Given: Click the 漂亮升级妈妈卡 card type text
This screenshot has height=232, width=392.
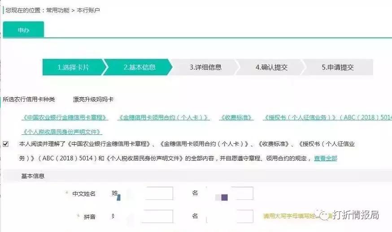Looking at the screenshot, I should [x=93, y=99].
